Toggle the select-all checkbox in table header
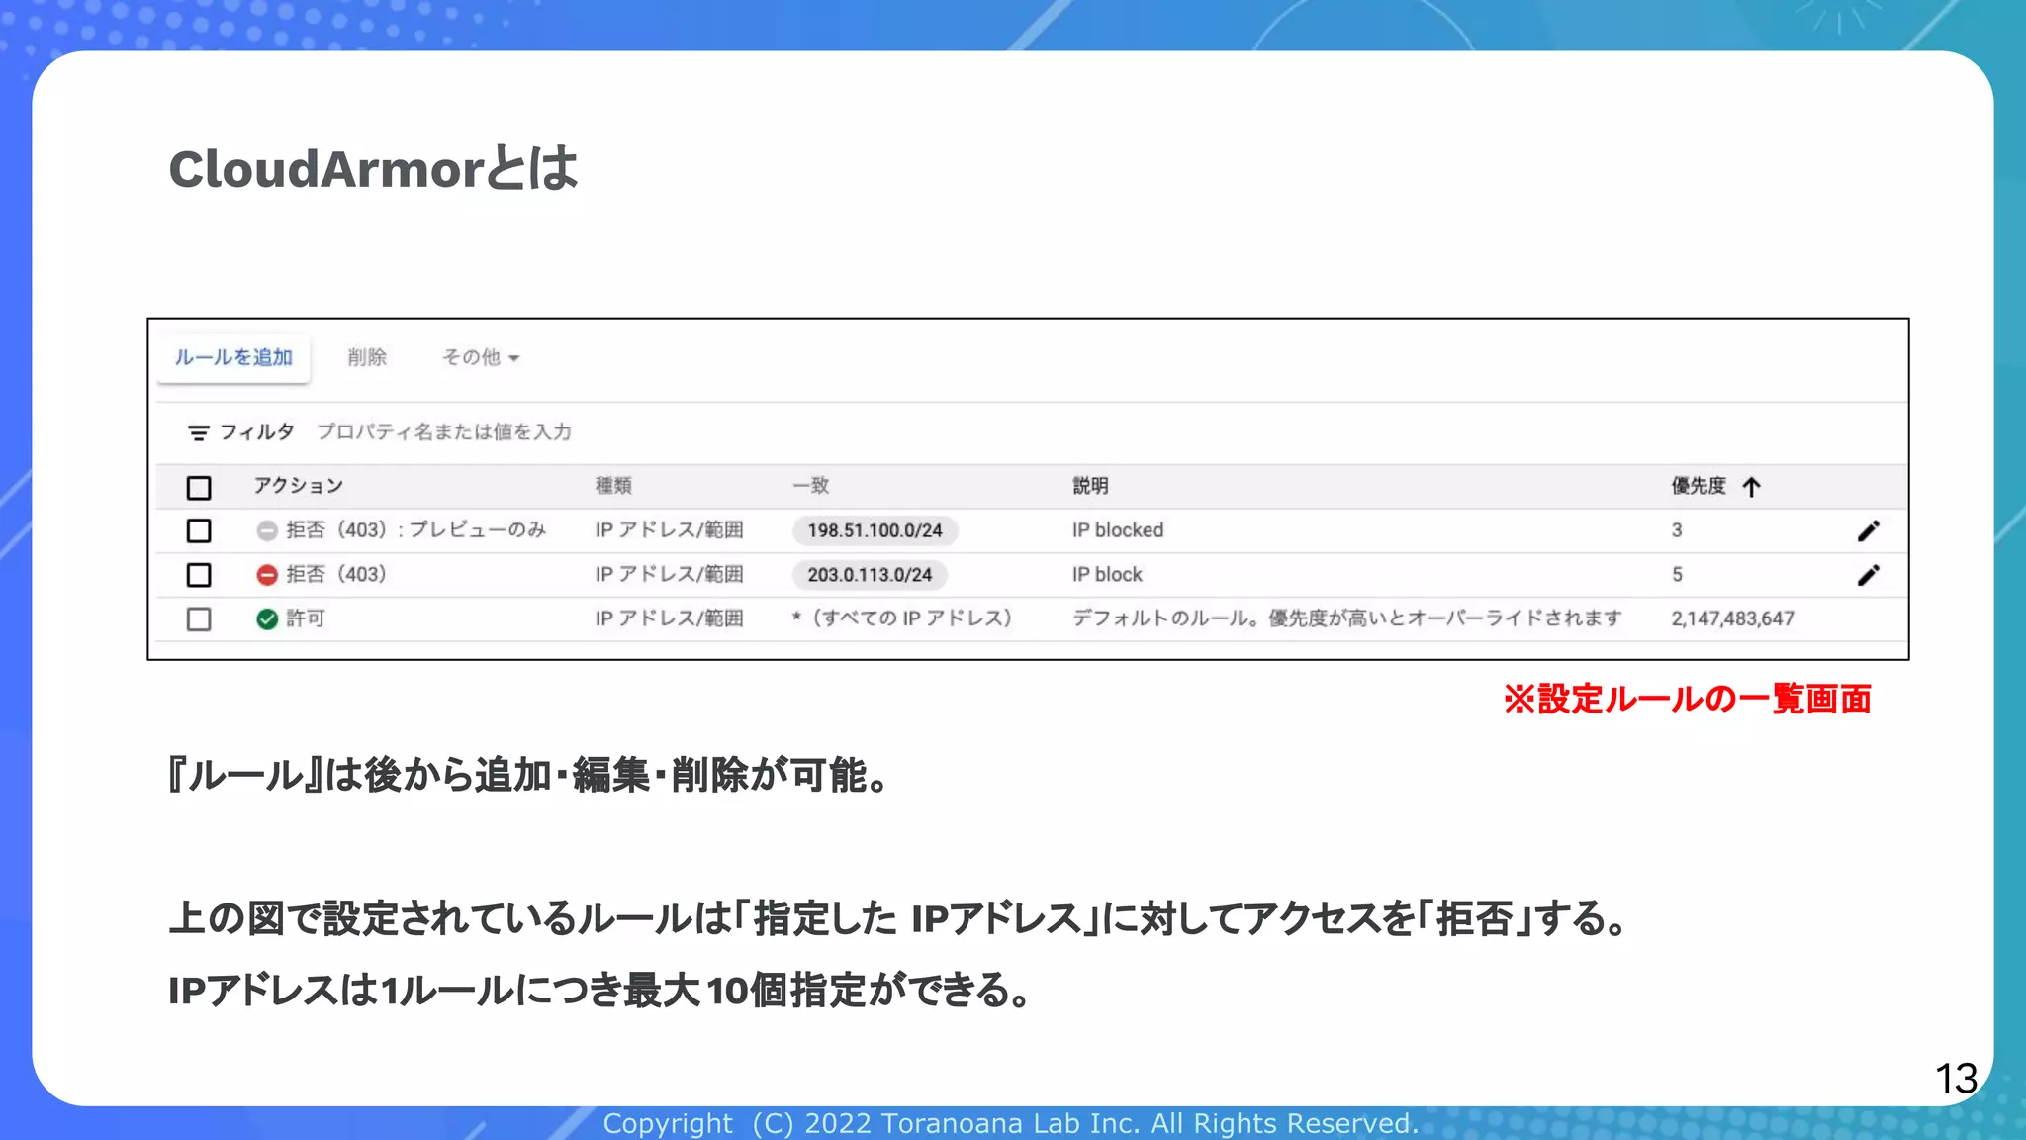Screen dimensions: 2026x1140 tap(199, 487)
